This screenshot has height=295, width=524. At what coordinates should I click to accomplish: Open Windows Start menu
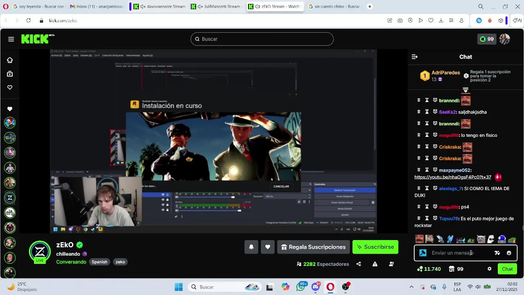[x=178, y=287]
